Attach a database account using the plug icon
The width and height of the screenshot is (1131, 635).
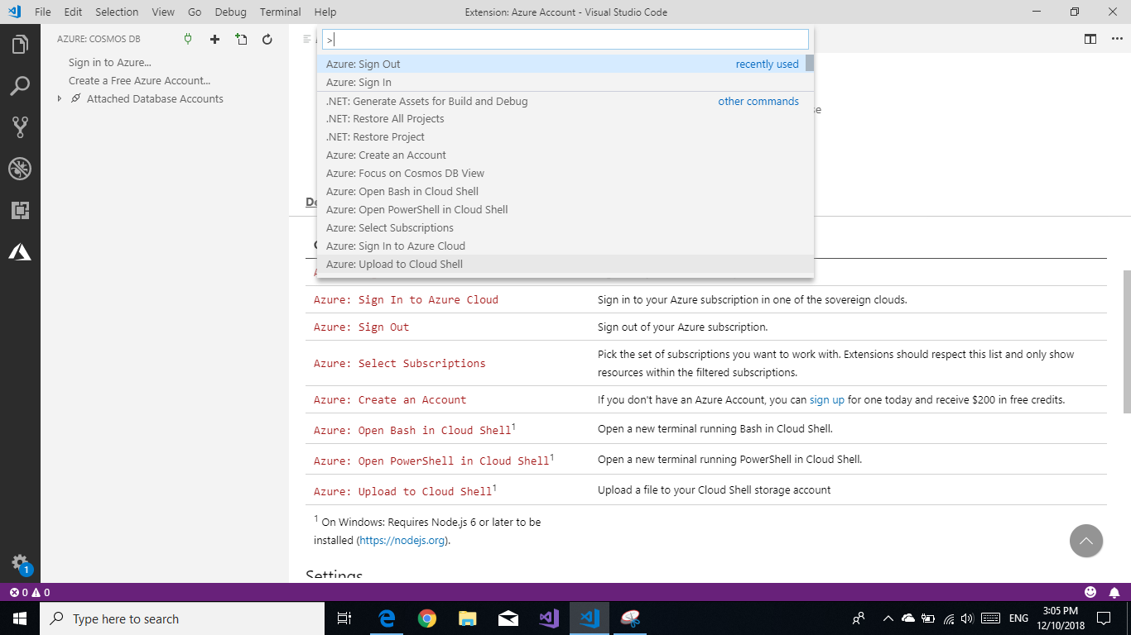(188, 38)
